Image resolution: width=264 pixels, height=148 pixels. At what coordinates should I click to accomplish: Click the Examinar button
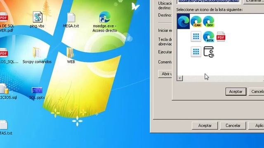click(x=254, y=1)
